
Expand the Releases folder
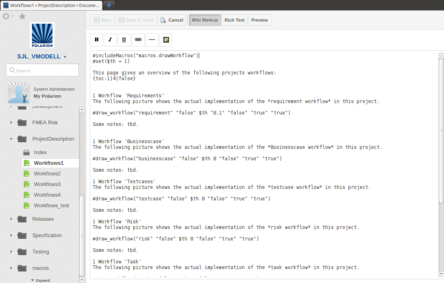(11, 219)
